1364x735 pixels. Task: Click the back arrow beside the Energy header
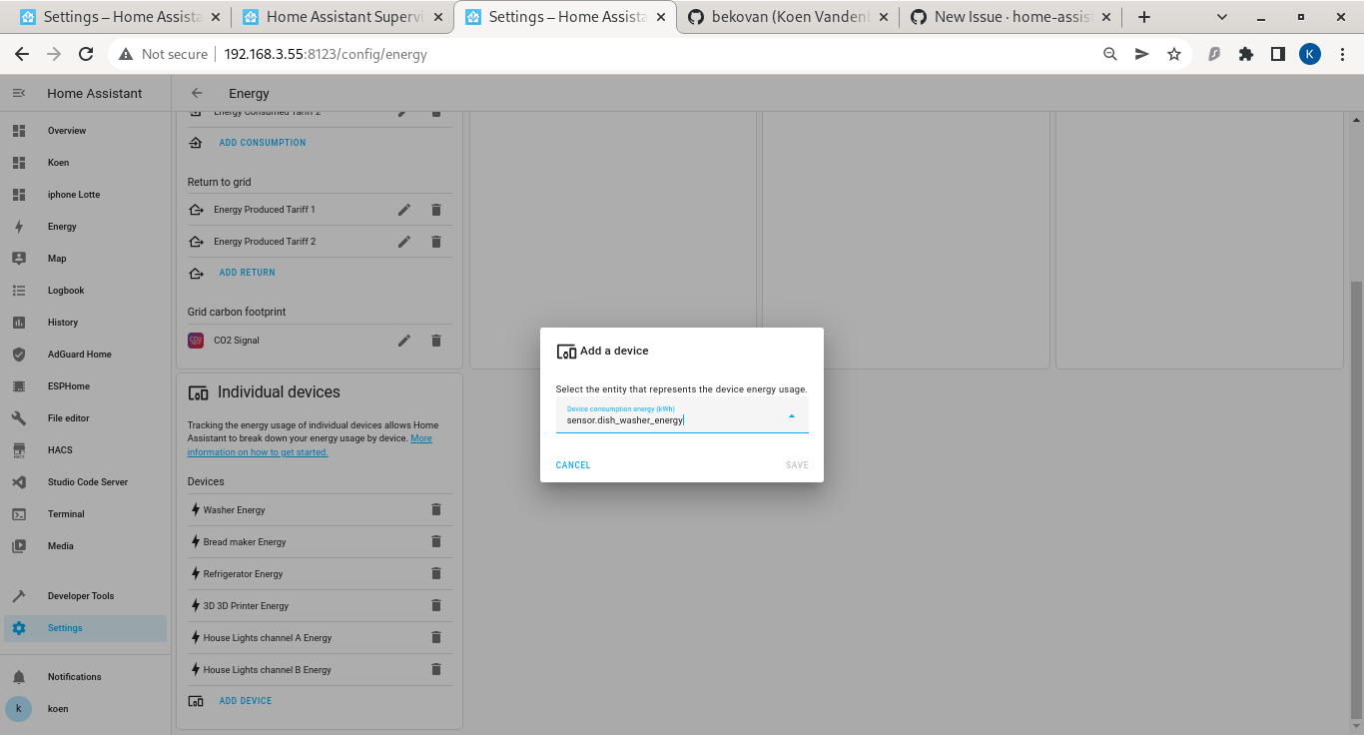pos(196,93)
